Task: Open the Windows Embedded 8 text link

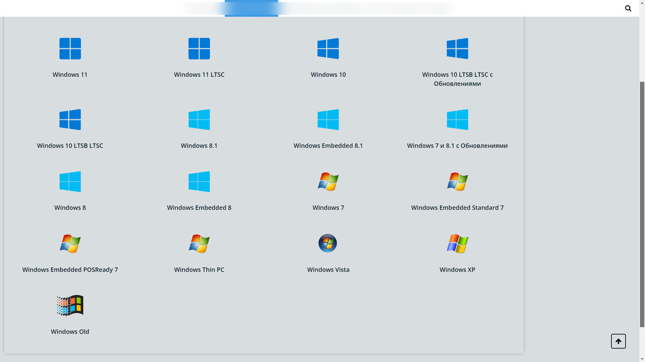Action: (x=199, y=208)
